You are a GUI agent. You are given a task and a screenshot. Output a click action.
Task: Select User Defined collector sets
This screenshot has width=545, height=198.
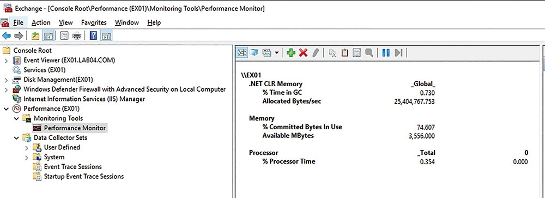click(x=62, y=147)
